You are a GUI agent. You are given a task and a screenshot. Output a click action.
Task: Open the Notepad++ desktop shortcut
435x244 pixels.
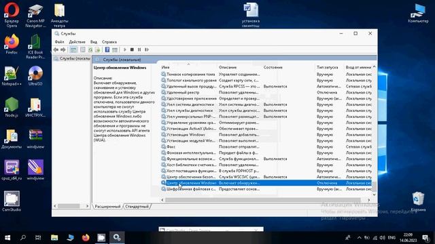[x=12, y=75]
